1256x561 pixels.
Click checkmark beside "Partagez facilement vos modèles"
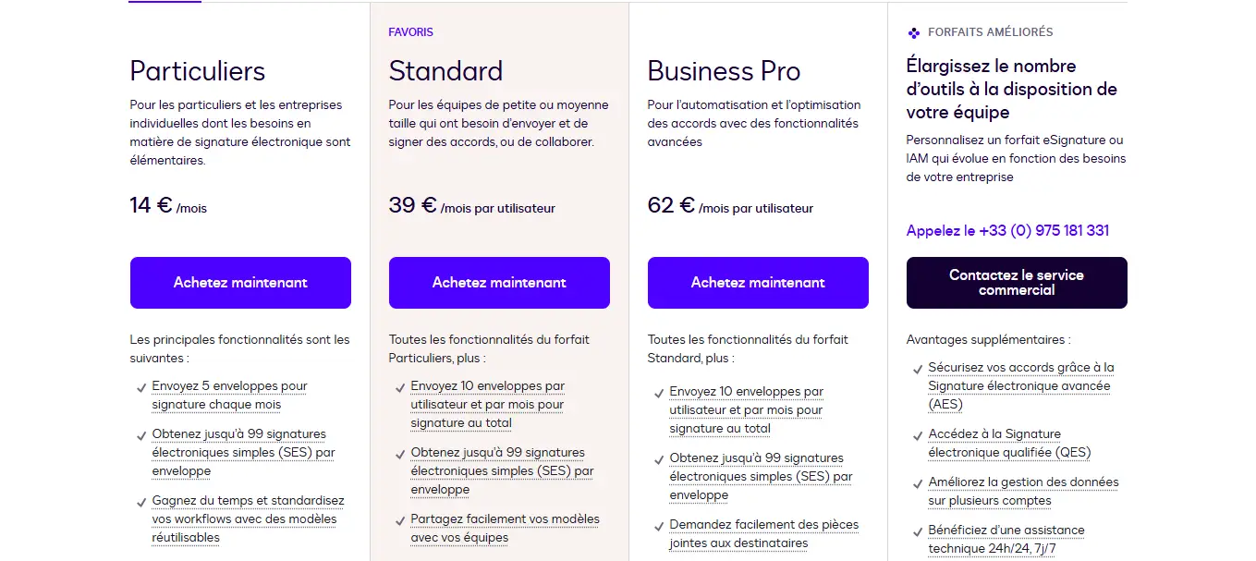[x=398, y=518]
